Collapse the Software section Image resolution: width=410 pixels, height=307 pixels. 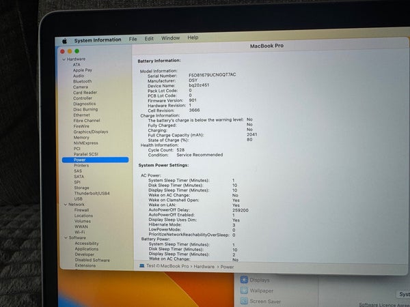[66, 238]
